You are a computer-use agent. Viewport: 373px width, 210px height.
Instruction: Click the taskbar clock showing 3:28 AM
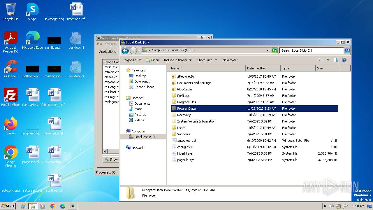coord(358,206)
